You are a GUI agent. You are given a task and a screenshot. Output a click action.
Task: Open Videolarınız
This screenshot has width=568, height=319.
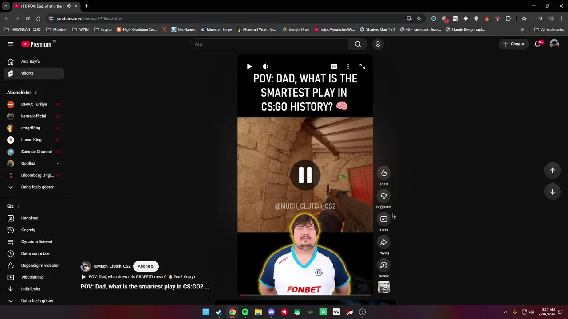click(34, 277)
